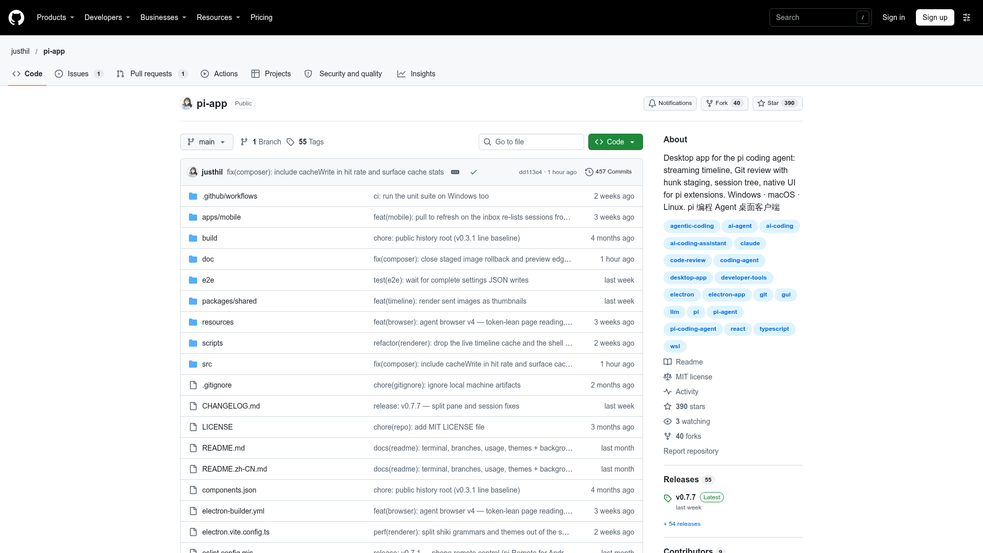This screenshot has height=553, width=983.
Task: Select the typescript topic tag
Action: (774, 329)
